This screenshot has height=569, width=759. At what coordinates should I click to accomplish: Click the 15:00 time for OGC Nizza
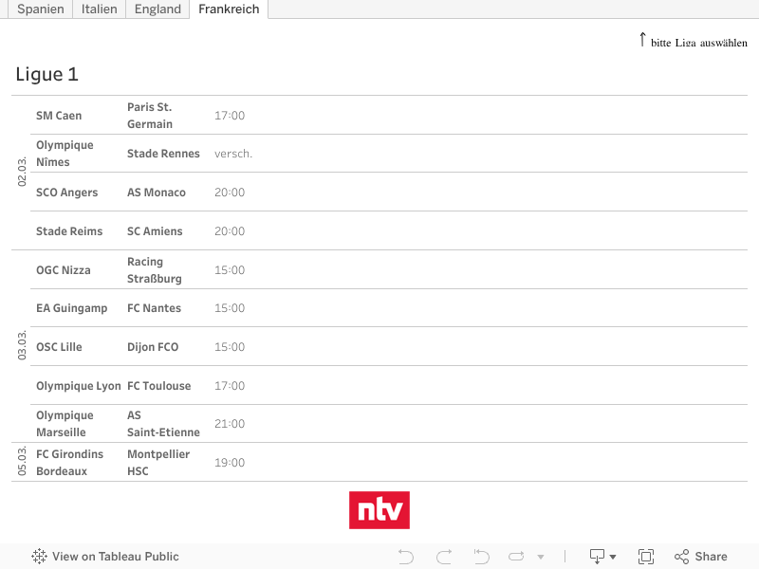click(230, 270)
